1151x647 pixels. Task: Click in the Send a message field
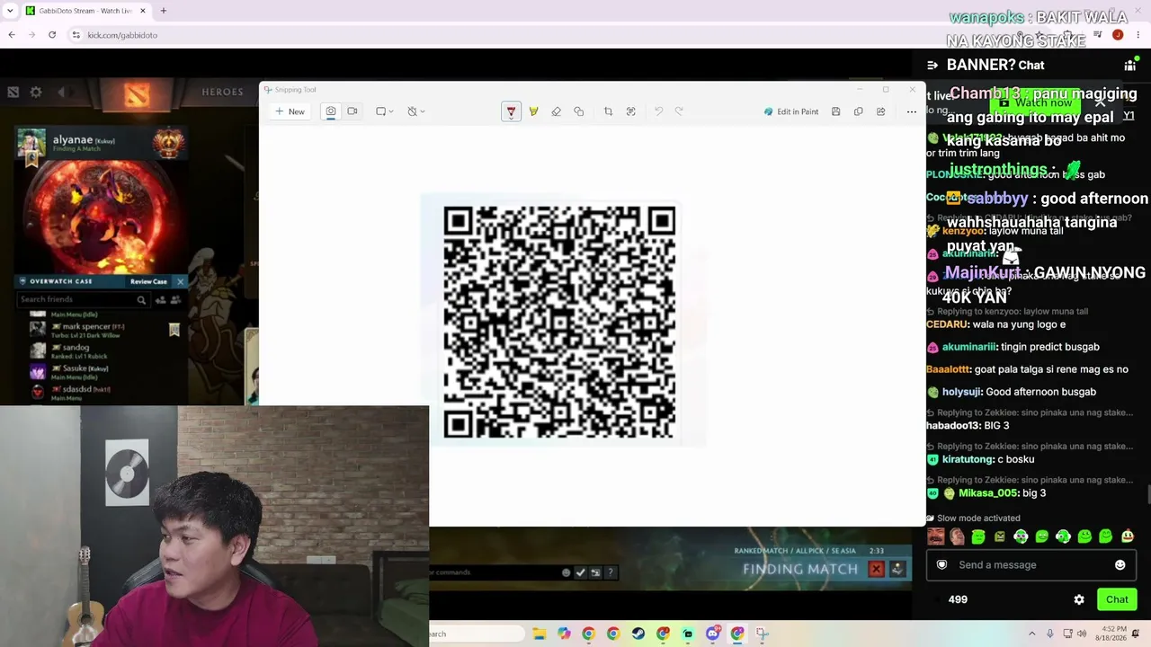tap(1029, 564)
